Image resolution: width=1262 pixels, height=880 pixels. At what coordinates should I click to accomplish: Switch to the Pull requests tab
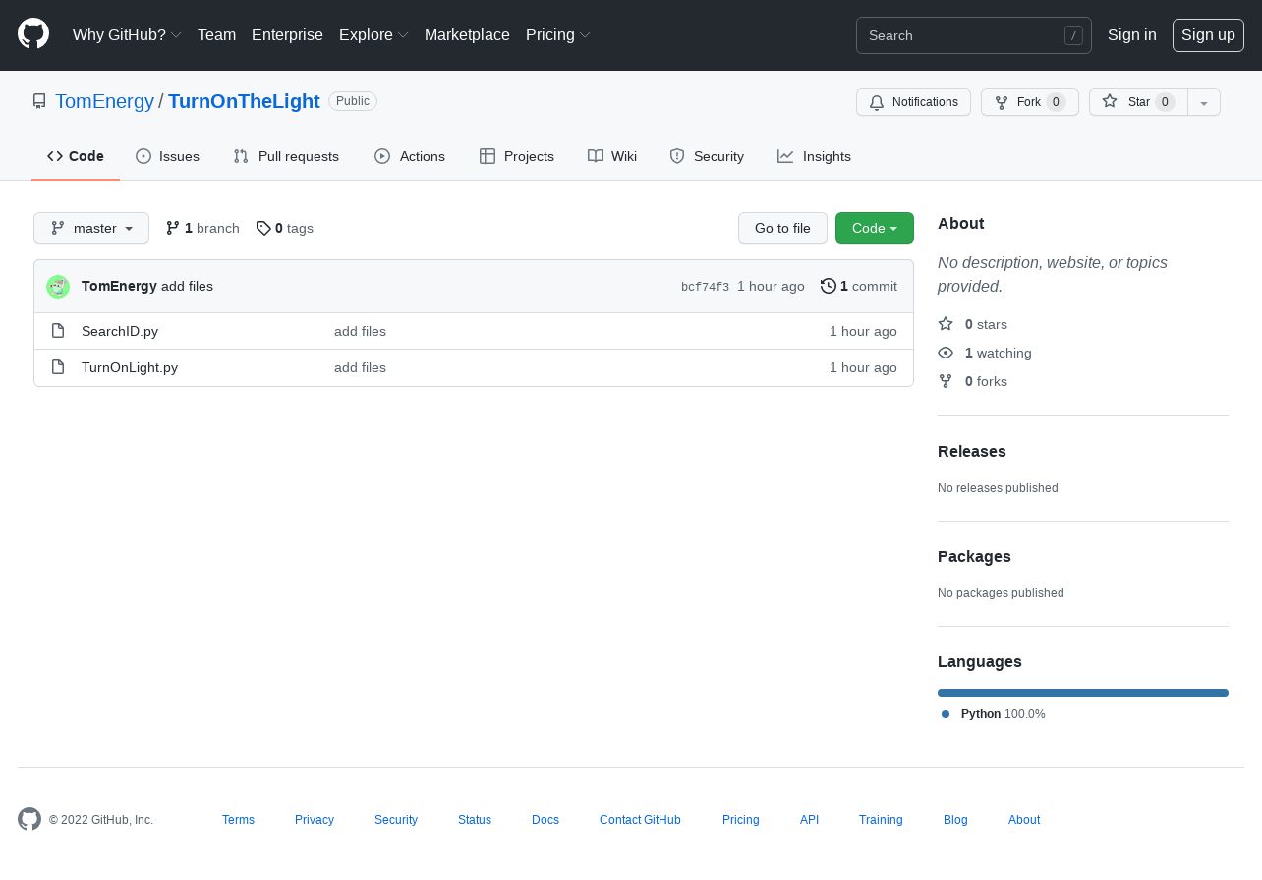(286, 156)
